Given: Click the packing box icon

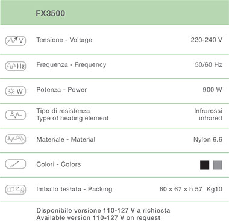Looking at the screenshot, I should [16, 190].
